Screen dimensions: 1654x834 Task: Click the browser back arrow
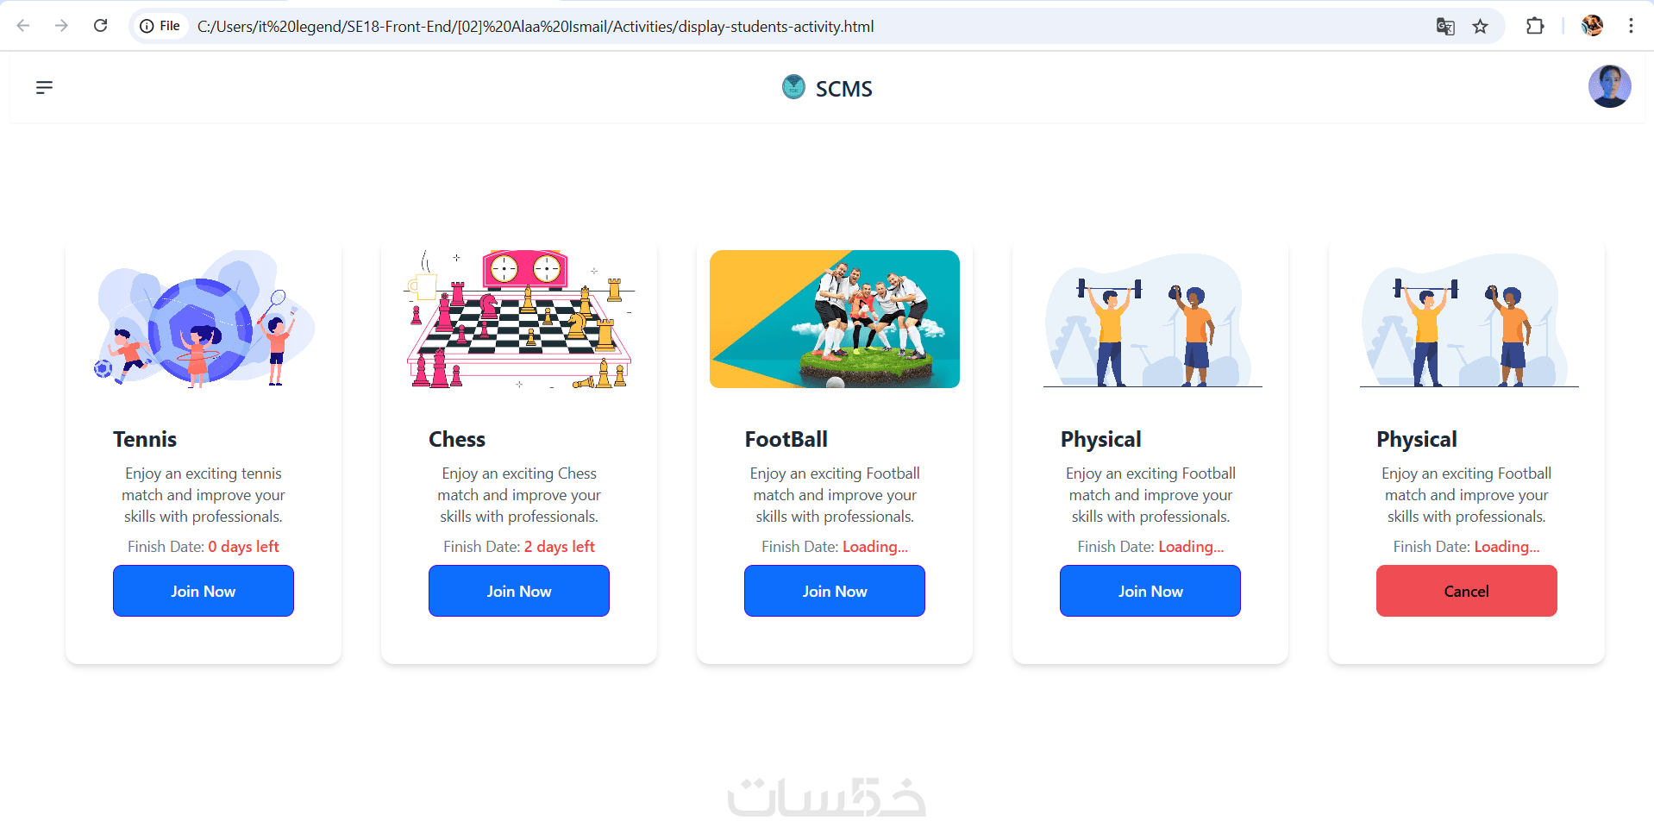[x=23, y=26]
